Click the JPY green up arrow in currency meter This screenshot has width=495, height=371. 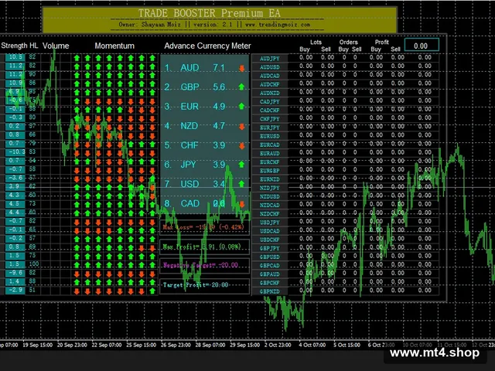[x=241, y=165]
